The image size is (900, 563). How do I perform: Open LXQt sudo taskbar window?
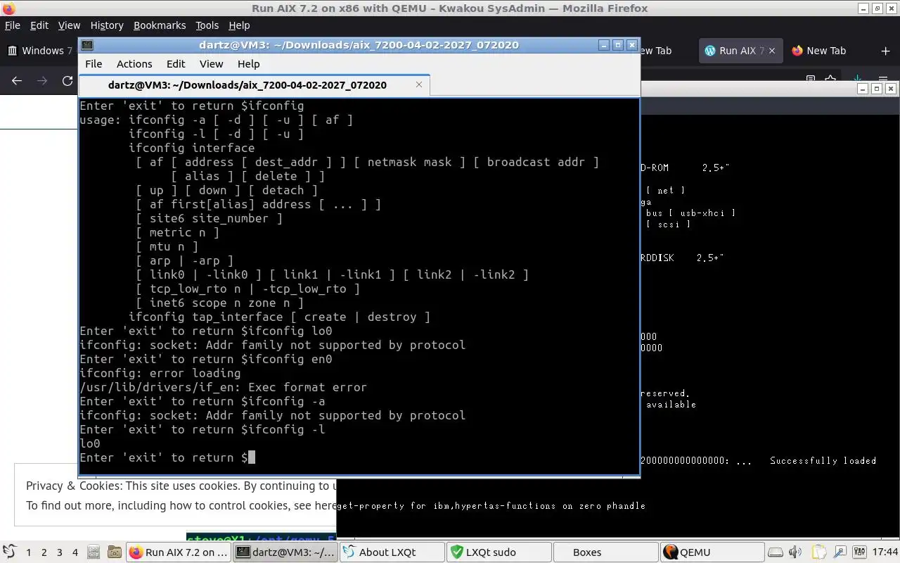point(499,552)
